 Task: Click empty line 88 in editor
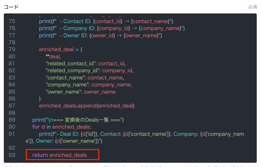click(x=116, y=113)
